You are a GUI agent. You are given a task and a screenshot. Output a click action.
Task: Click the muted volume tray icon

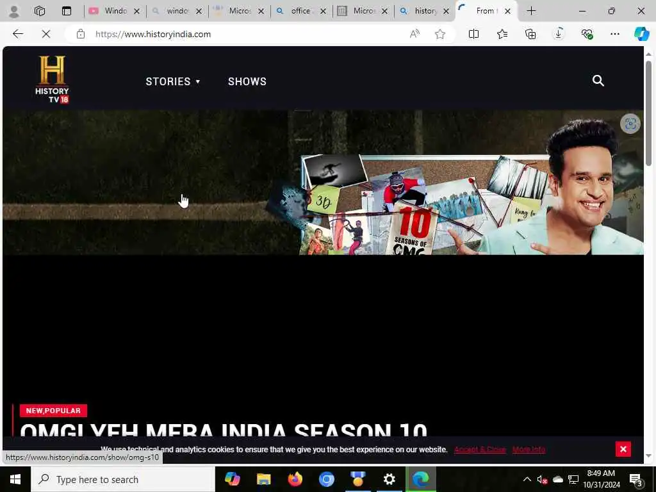[x=542, y=479]
